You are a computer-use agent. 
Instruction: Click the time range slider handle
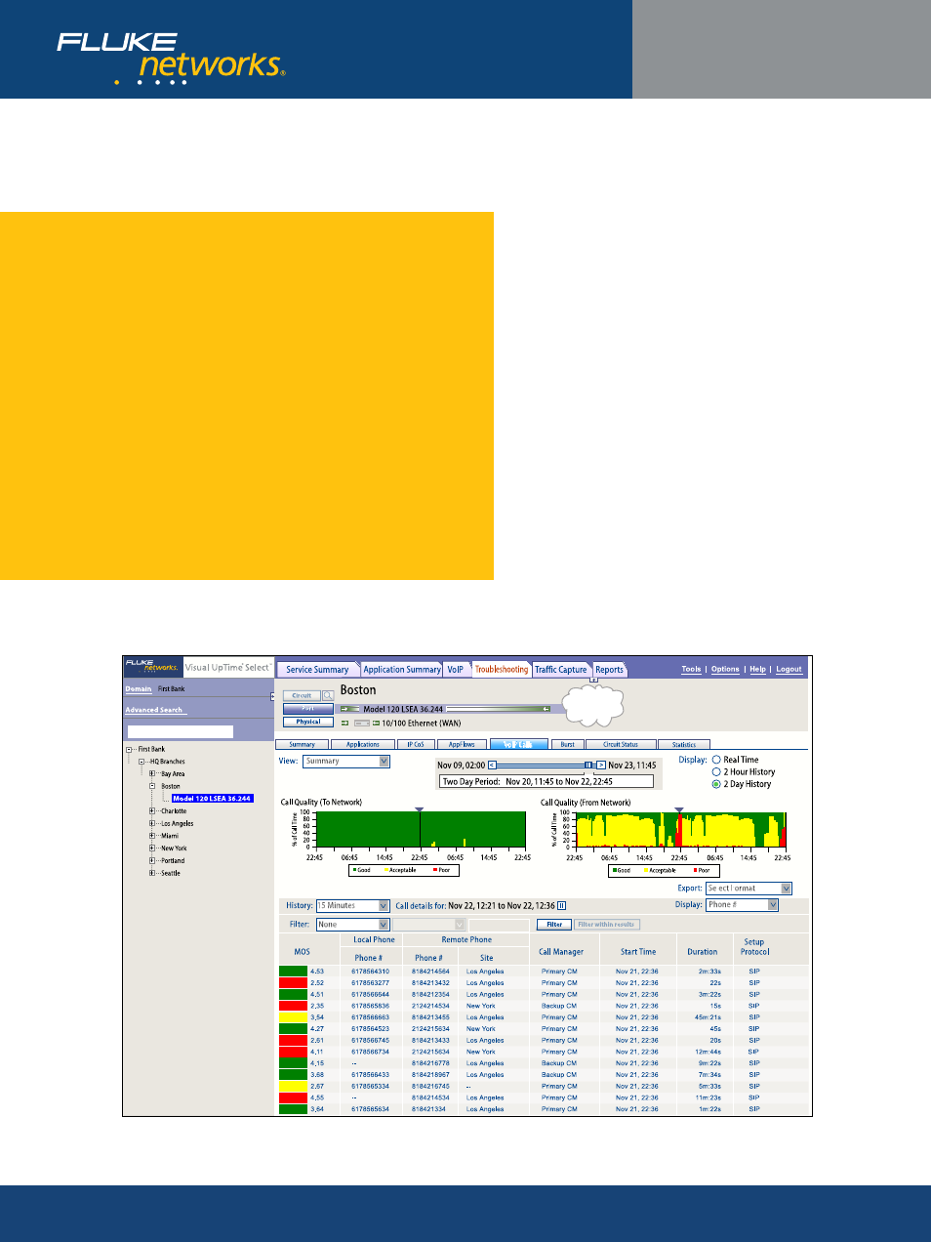coord(588,766)
